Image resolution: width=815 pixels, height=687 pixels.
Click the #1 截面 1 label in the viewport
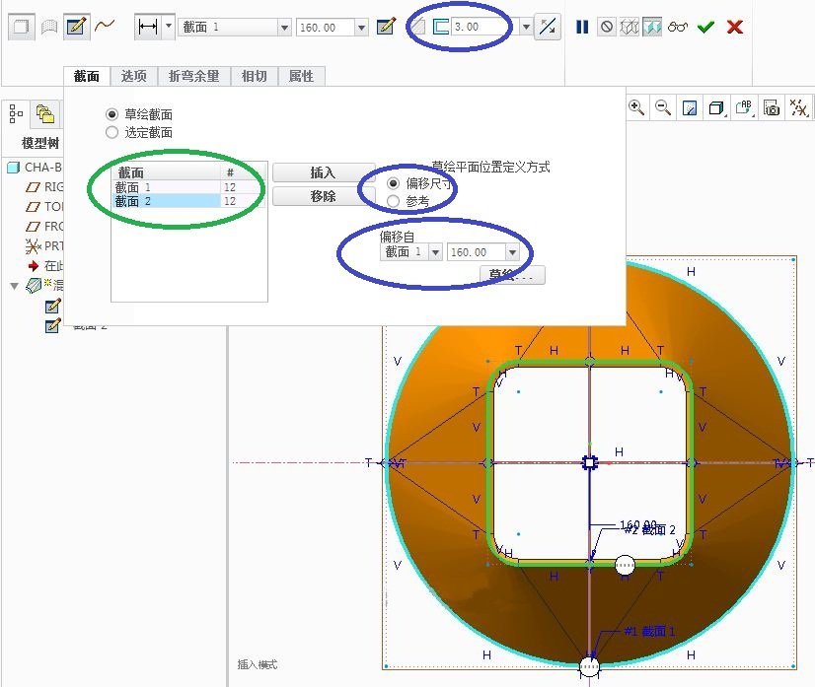(649, 632)
